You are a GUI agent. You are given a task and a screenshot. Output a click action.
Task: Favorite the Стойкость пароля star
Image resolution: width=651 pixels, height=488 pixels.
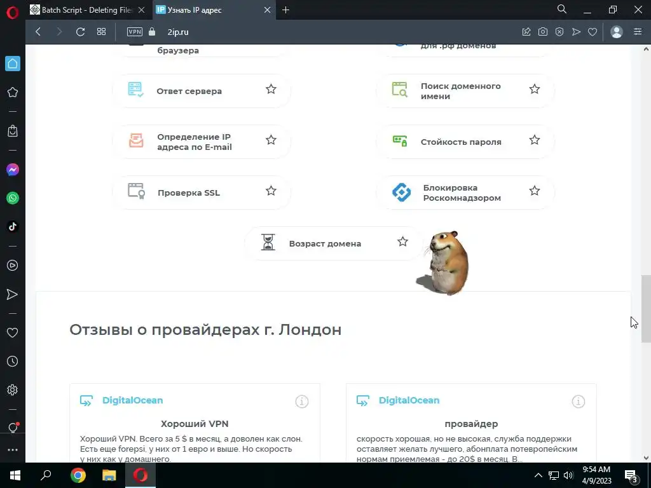535,140
